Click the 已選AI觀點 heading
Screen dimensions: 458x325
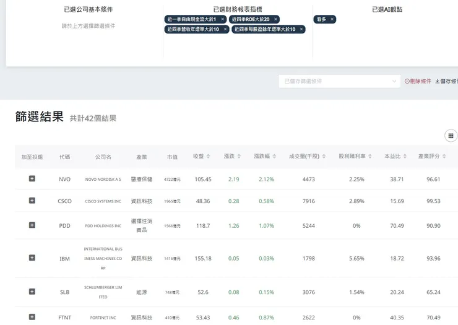[387, 9]
